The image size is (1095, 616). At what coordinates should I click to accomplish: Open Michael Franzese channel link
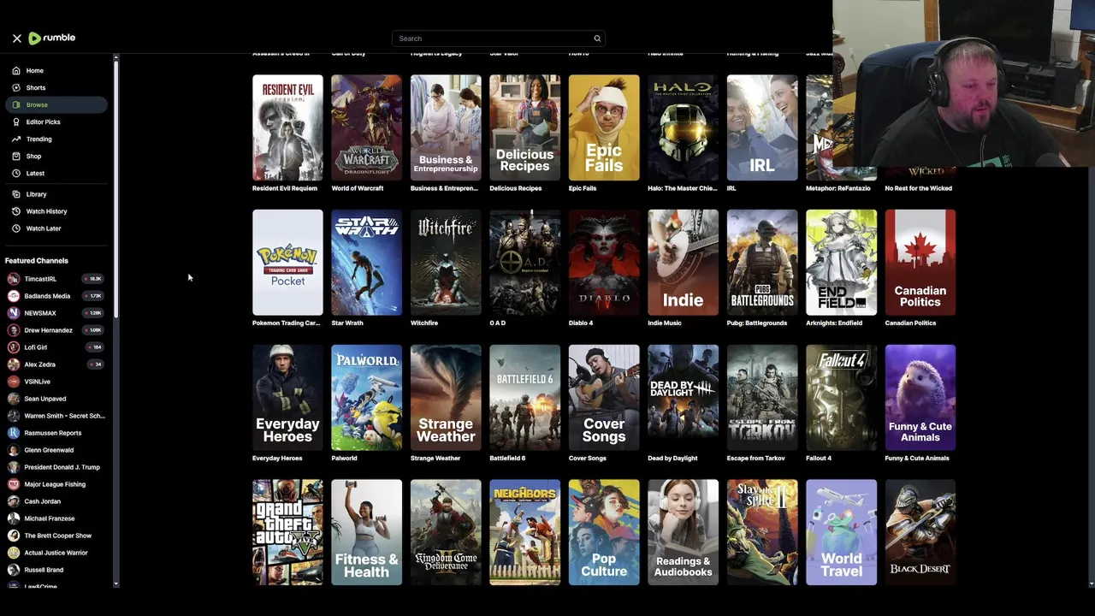[x=56, y=518]
